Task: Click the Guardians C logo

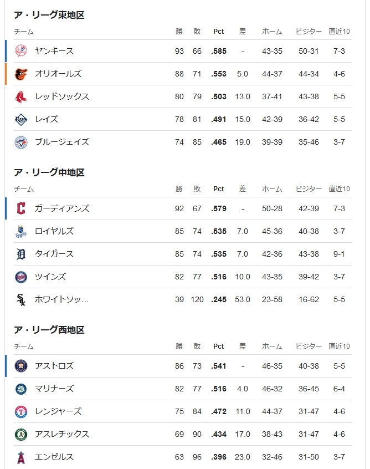Action: (x=21, y=208)
